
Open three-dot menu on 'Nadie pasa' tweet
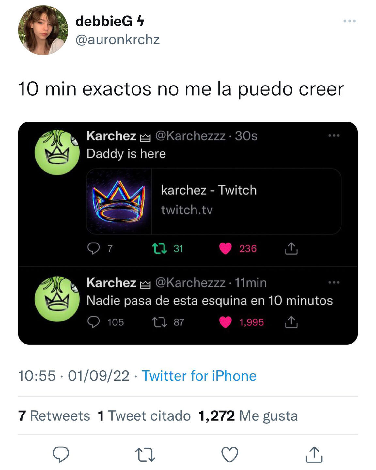click(x=334, y=283)
